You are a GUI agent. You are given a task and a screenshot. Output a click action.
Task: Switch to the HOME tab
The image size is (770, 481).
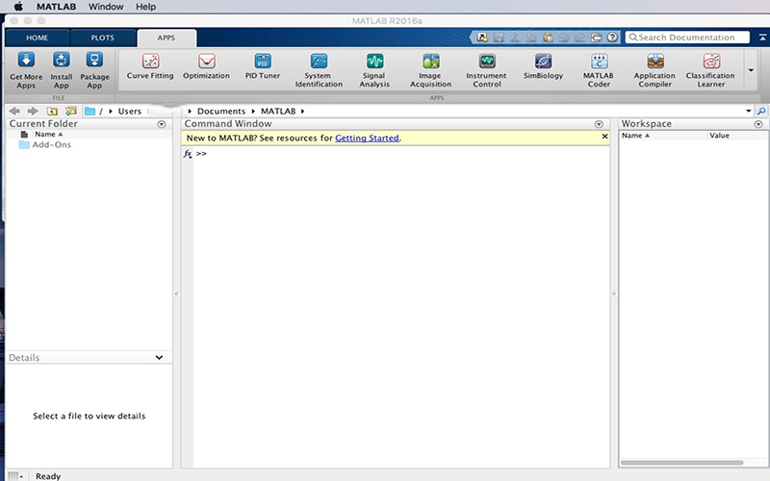[x=38, y=38]
